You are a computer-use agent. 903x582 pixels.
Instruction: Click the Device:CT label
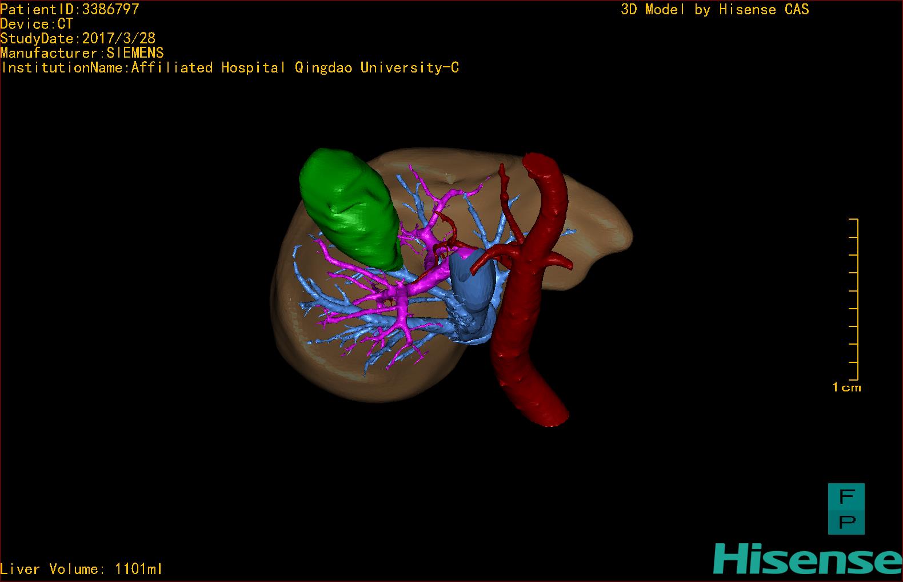tap(37, 24)
